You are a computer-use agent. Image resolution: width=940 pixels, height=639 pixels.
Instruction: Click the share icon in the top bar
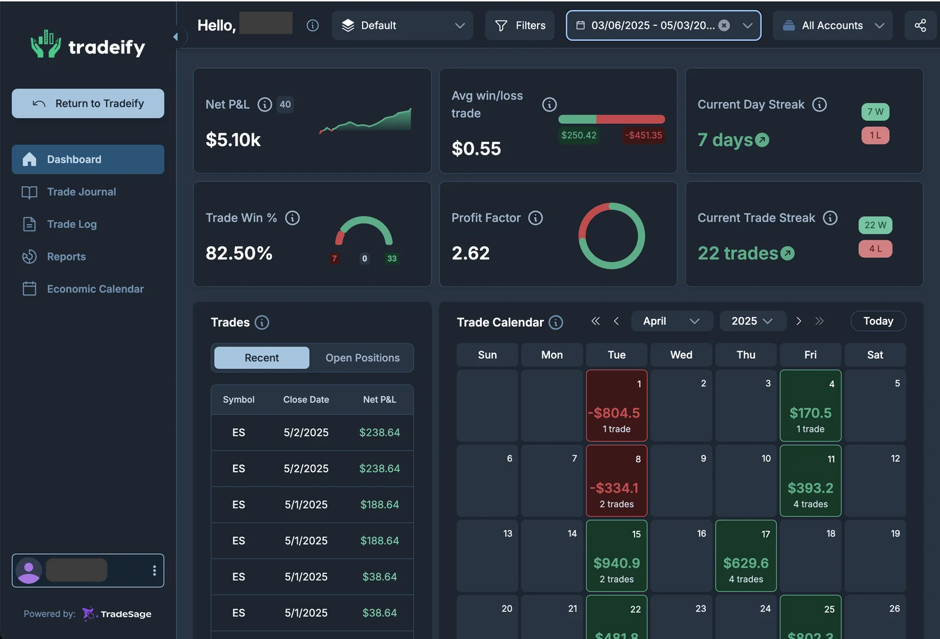[920, 25]
